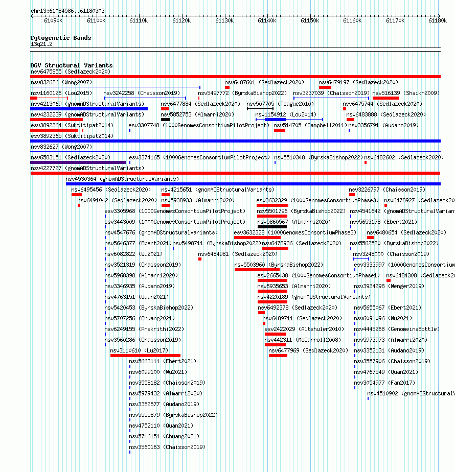
Task: Select nsv3242258 (Chaisson2019) label
Action: point(142,93)
